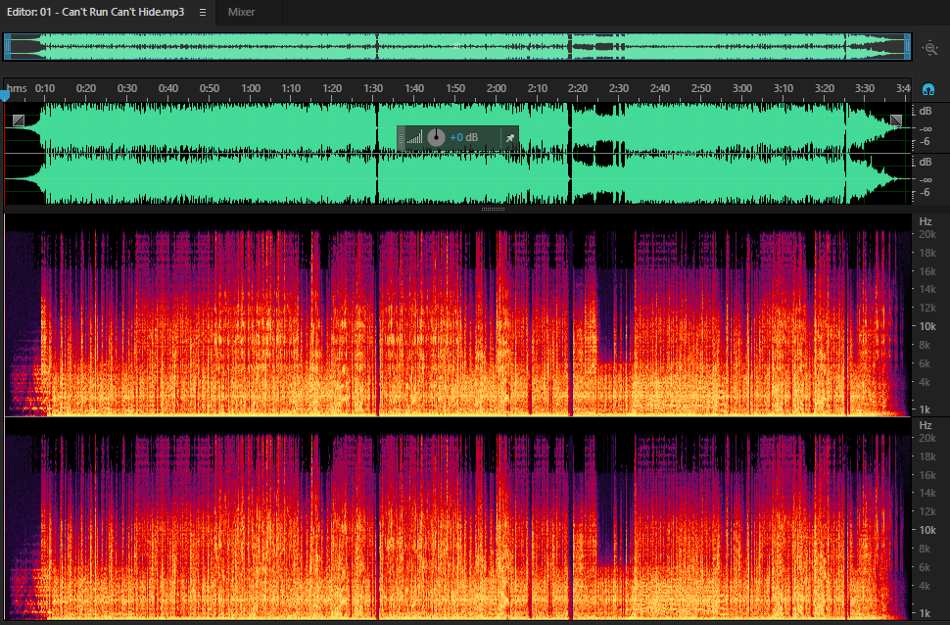Click the 3:30 mark on time ruler
Image resolution: width=950 pixels, height=625 pixels.
pos(865,88)
